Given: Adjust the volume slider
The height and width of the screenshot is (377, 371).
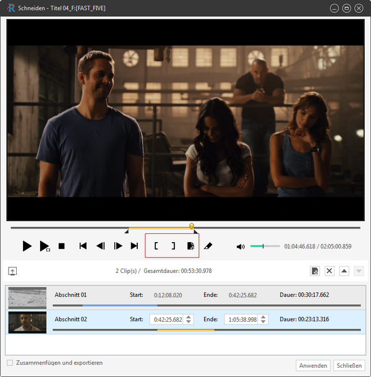Looking at the screenshot, I should tap(265, 246).
